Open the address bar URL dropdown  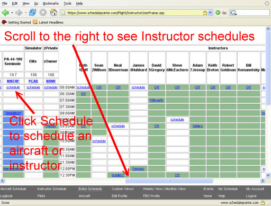coord(210,13)
